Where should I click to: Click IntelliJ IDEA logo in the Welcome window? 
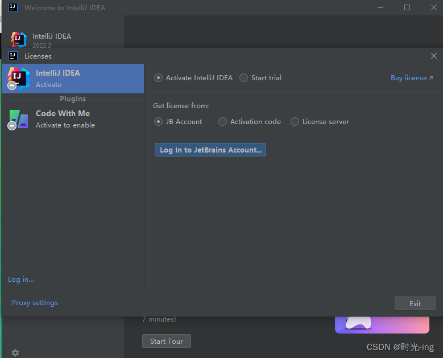(19, 39)
